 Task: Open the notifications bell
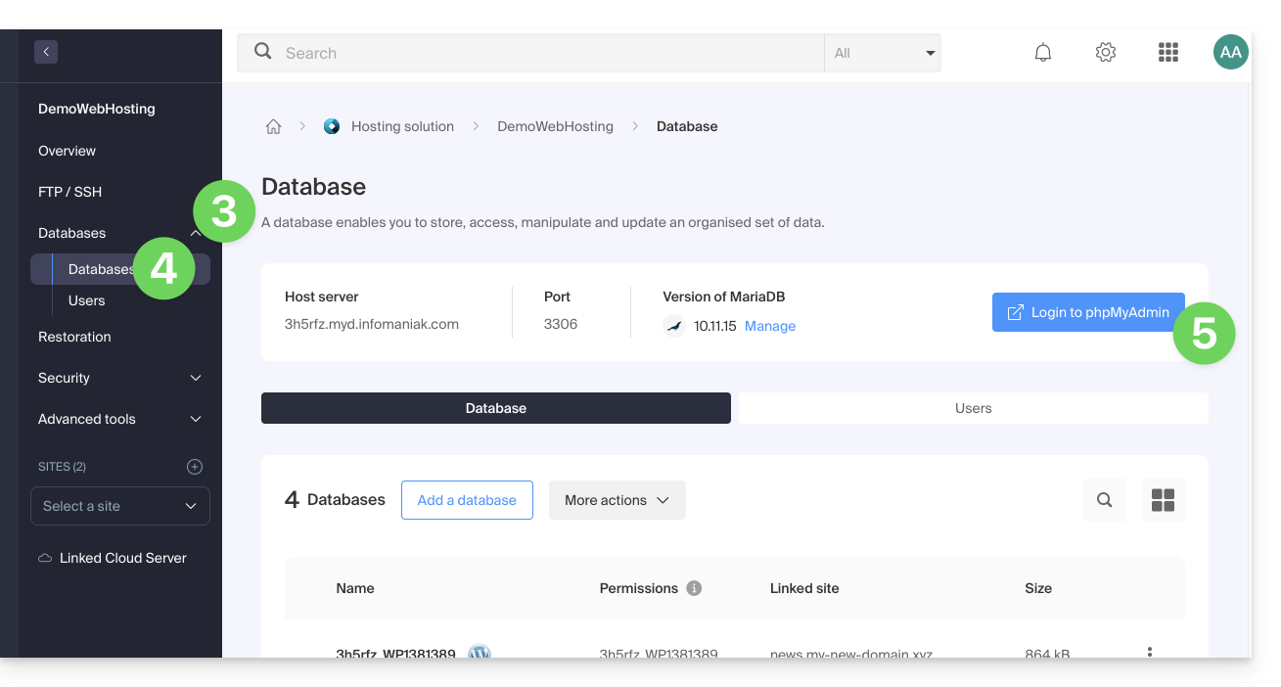coord(1043,53)
